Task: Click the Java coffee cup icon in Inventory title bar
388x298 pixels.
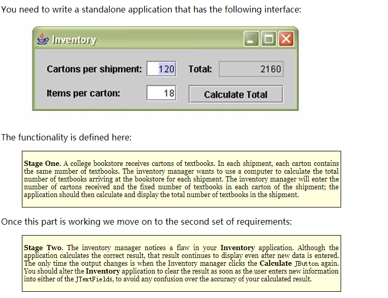Action: (x=43, y=39)
